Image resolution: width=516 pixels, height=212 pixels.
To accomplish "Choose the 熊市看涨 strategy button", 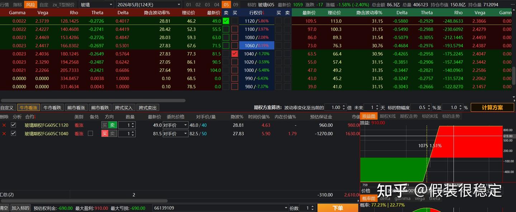I will click(76, 108).
